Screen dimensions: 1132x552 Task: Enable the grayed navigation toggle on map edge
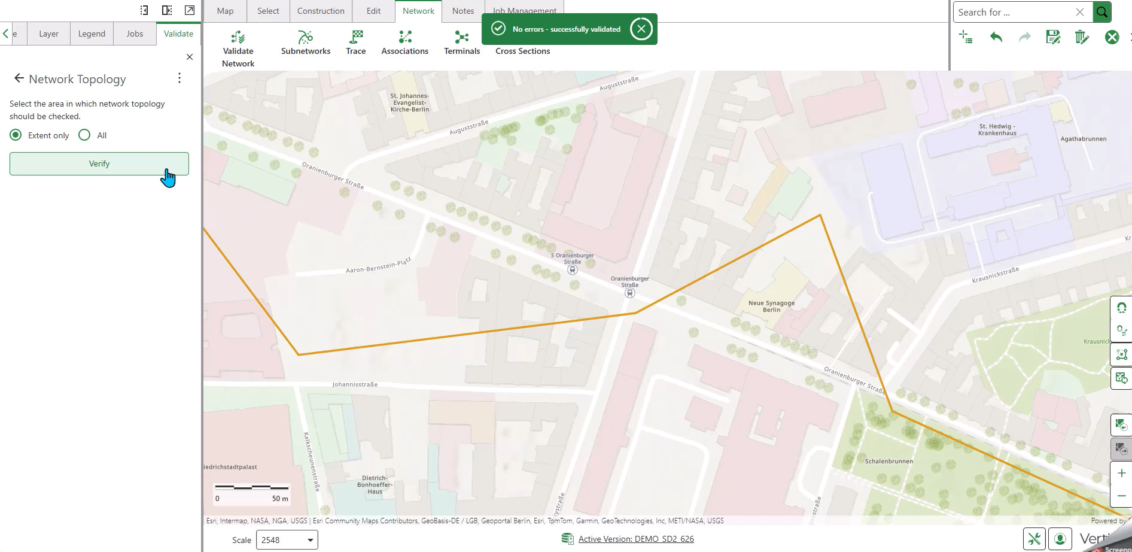1122,448
